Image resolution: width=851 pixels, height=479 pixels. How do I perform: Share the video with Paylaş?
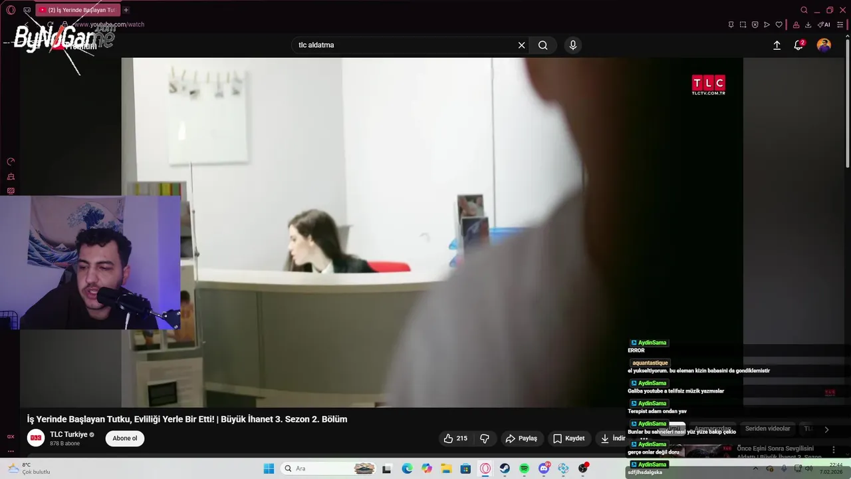521,438
